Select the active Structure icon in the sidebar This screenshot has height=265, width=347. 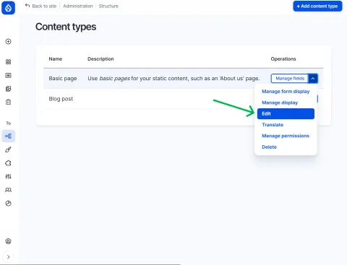(x=8, y=136)
